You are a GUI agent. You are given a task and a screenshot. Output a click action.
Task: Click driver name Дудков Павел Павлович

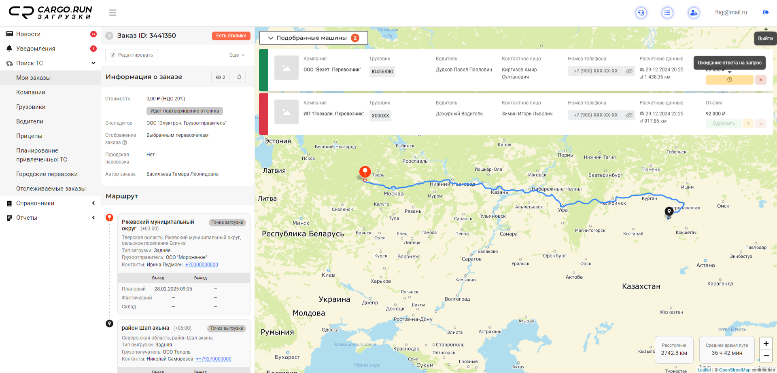[x=464, y=70]
